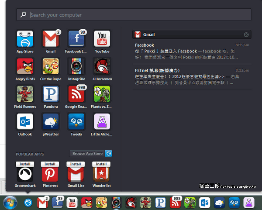Click the Grooveshark icon under Popular Apps

(25, 174)
